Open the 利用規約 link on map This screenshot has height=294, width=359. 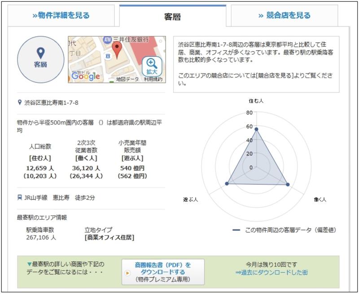(153, 79)
